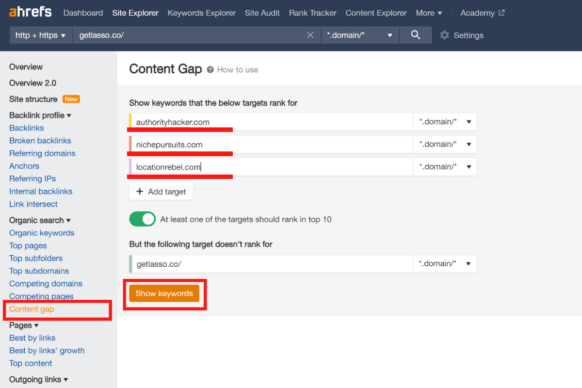Open Broken backlinks report
Image resolution: width=582 pixels, height=388 pixels.
(x=40, y=141)
